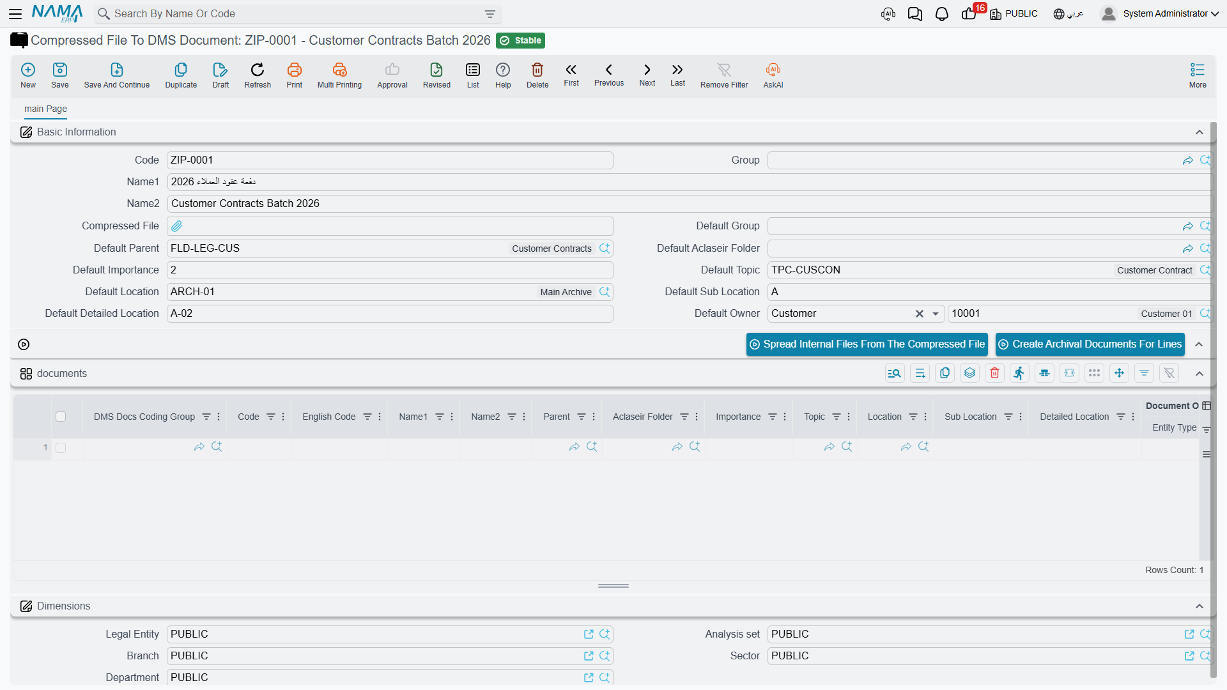Click the Print icon
The image size is (1227, 690).
(295, 75)
